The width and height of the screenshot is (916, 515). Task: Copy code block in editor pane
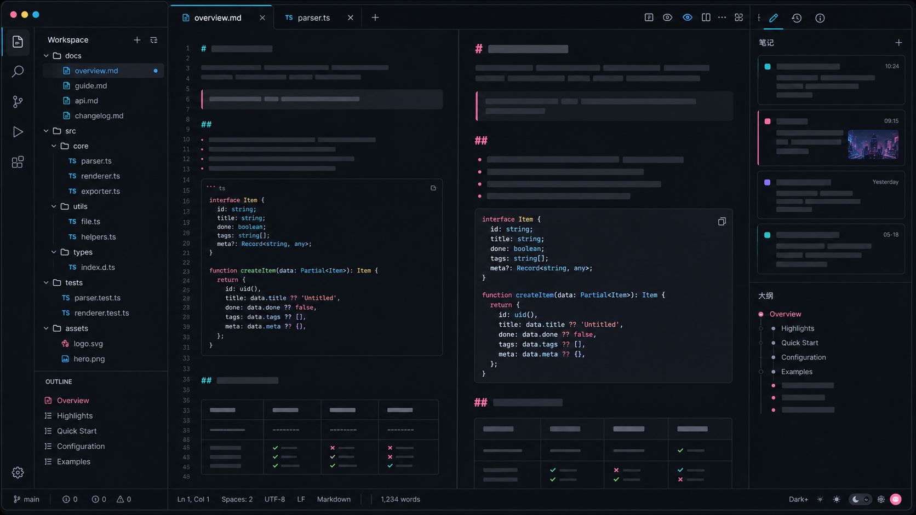click(433, 188)
